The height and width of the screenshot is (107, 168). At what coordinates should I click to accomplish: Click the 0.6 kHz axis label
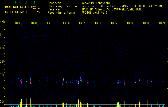[x=2, y=102]
